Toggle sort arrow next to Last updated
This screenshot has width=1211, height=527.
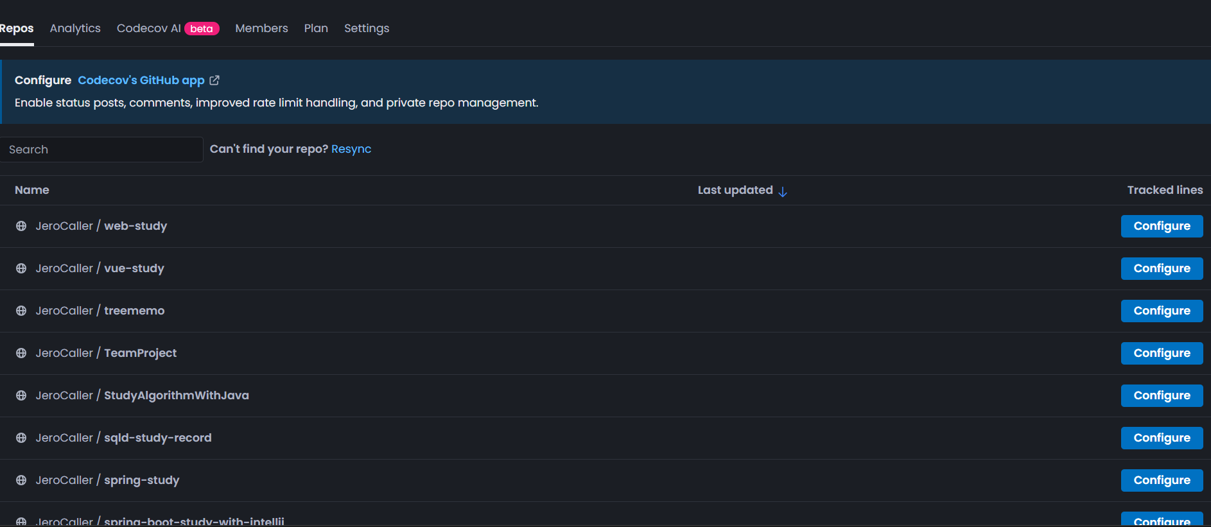tap(783, 191)
